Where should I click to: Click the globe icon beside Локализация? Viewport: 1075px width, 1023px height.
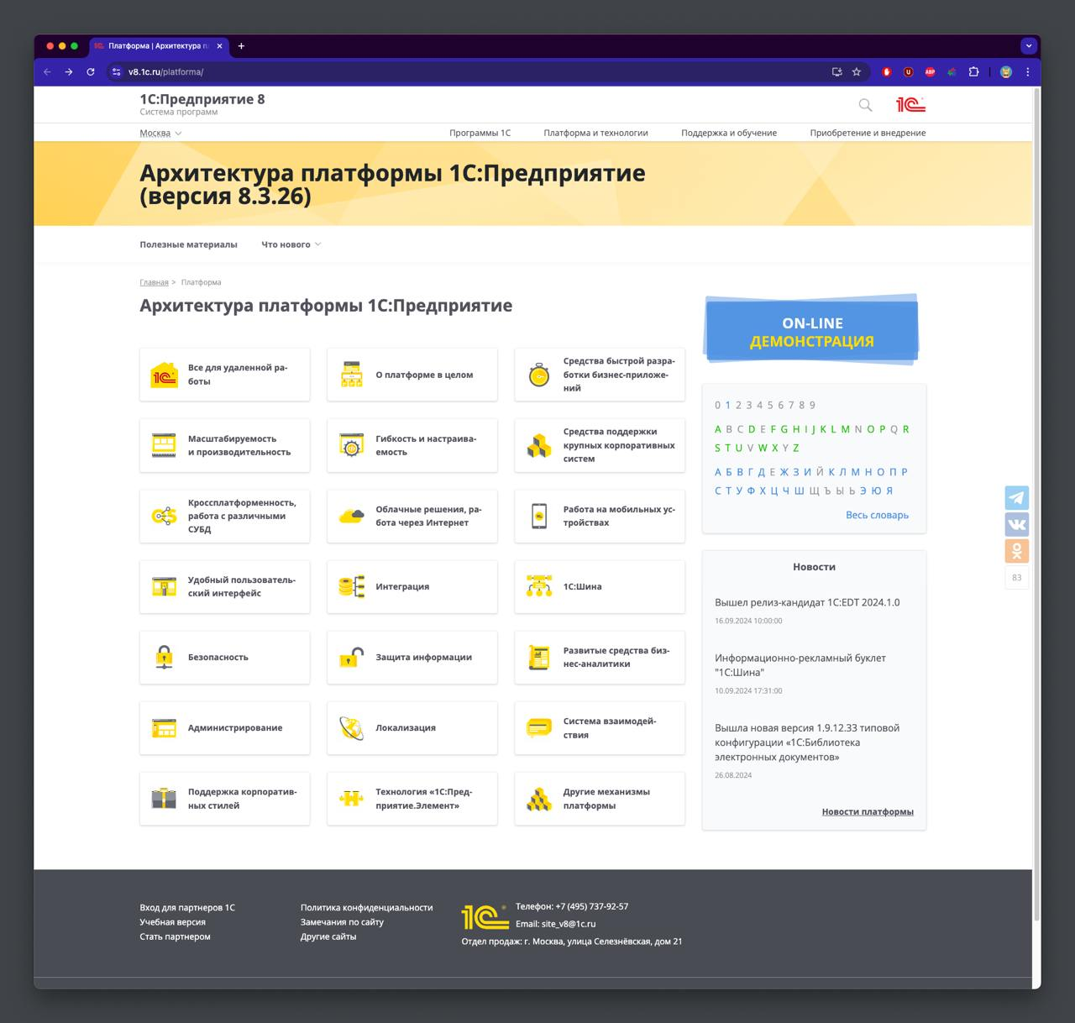click(x=351, y=727)
